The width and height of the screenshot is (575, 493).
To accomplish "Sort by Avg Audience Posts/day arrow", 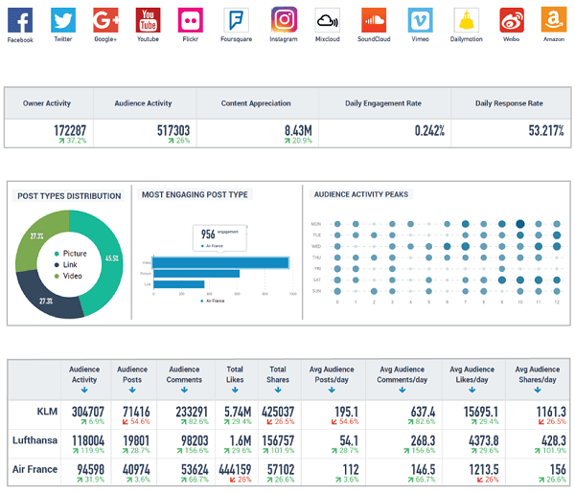I will pos(332,390).
